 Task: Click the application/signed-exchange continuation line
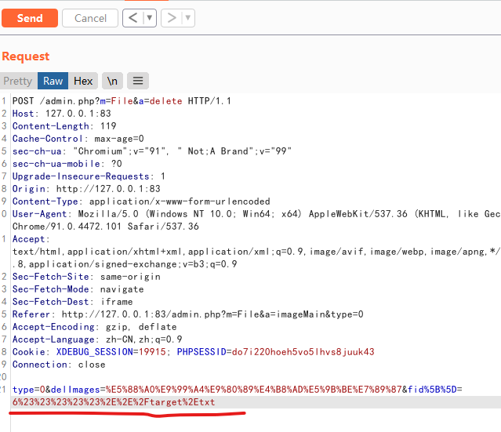[x=125, y=264]
